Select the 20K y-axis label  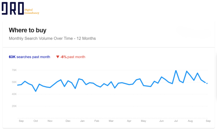(14, 106)
